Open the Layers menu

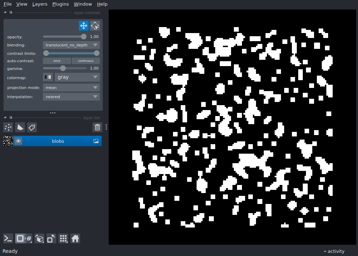[39, 4]
